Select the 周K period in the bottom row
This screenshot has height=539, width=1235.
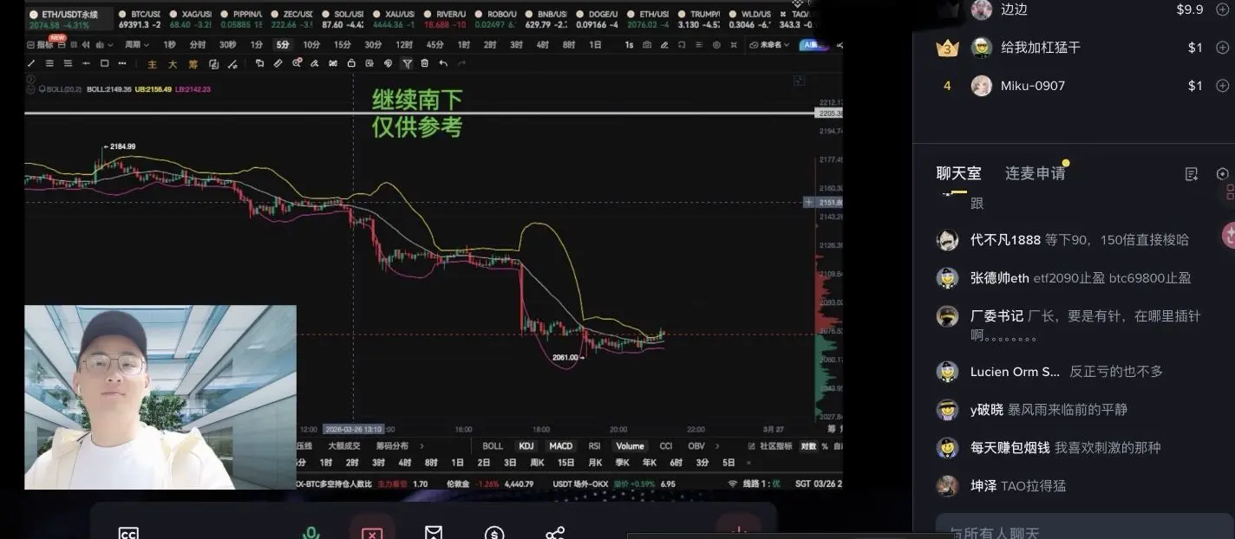click(537, 463)
